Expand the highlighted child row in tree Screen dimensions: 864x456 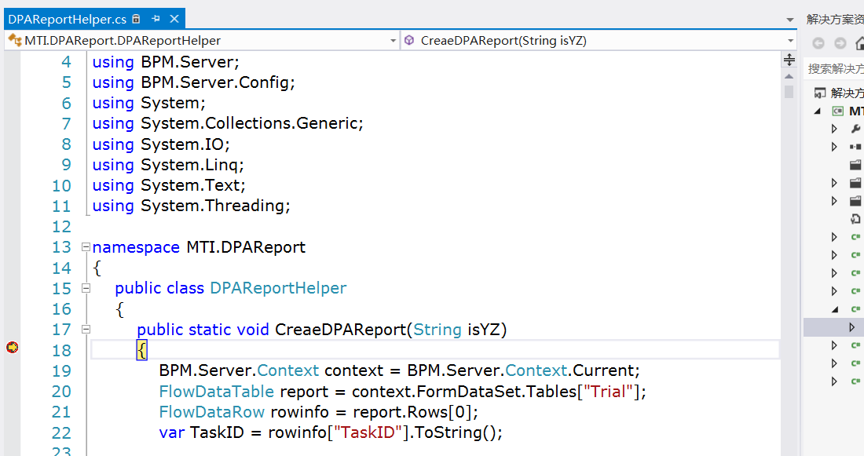click(x=852, y=327)
